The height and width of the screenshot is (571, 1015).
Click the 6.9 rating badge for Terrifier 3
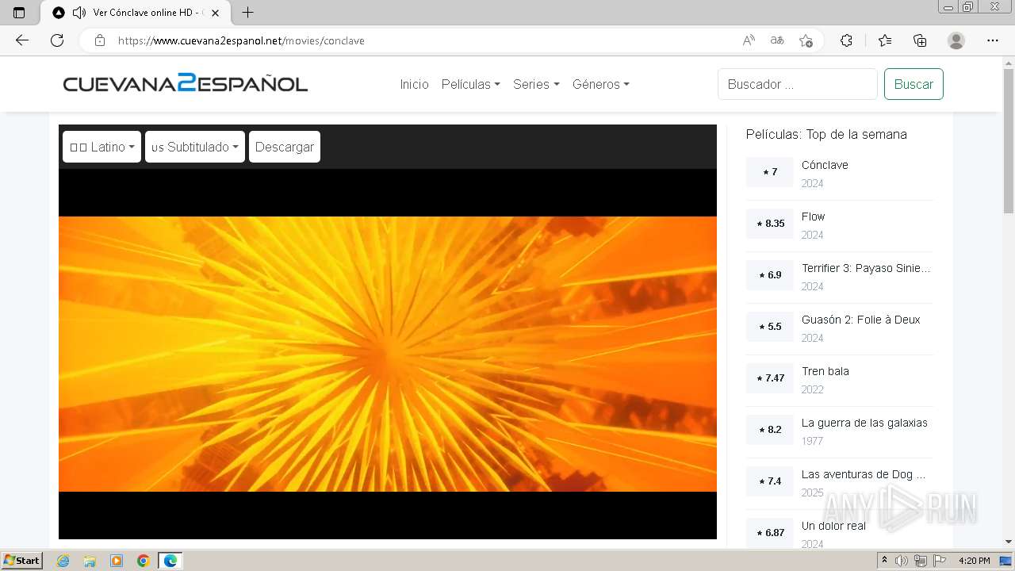[769, 275]
